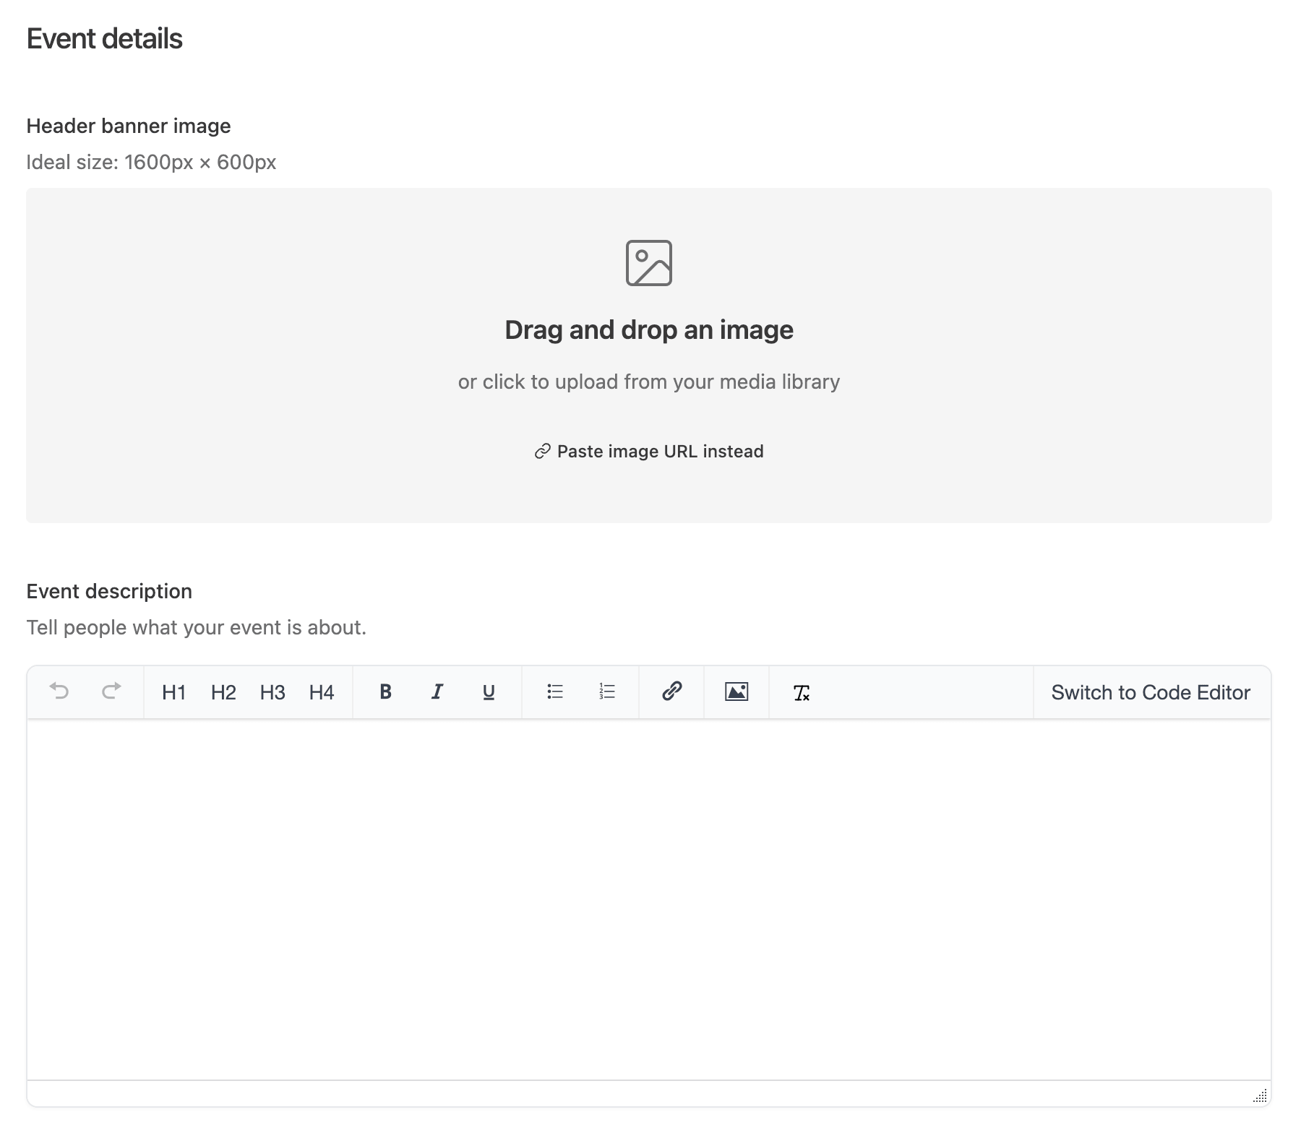Apply H3 heading format
The height and width of the screenshot is (1133, 1301).
pyautogui.click(x=272, y=692)
